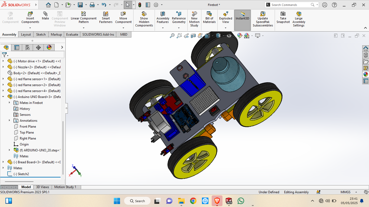
Task: Open the Motion Study 1 tab
Action: (65, 187)
